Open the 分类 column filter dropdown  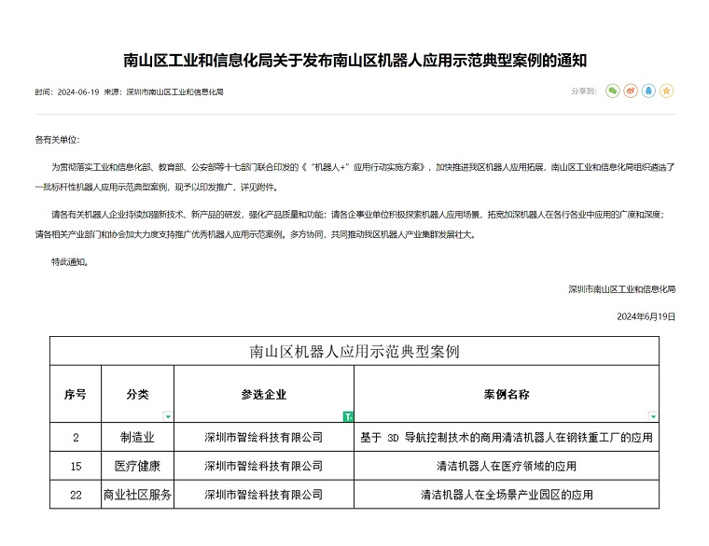pyautogui.click(x=167, y=416)
